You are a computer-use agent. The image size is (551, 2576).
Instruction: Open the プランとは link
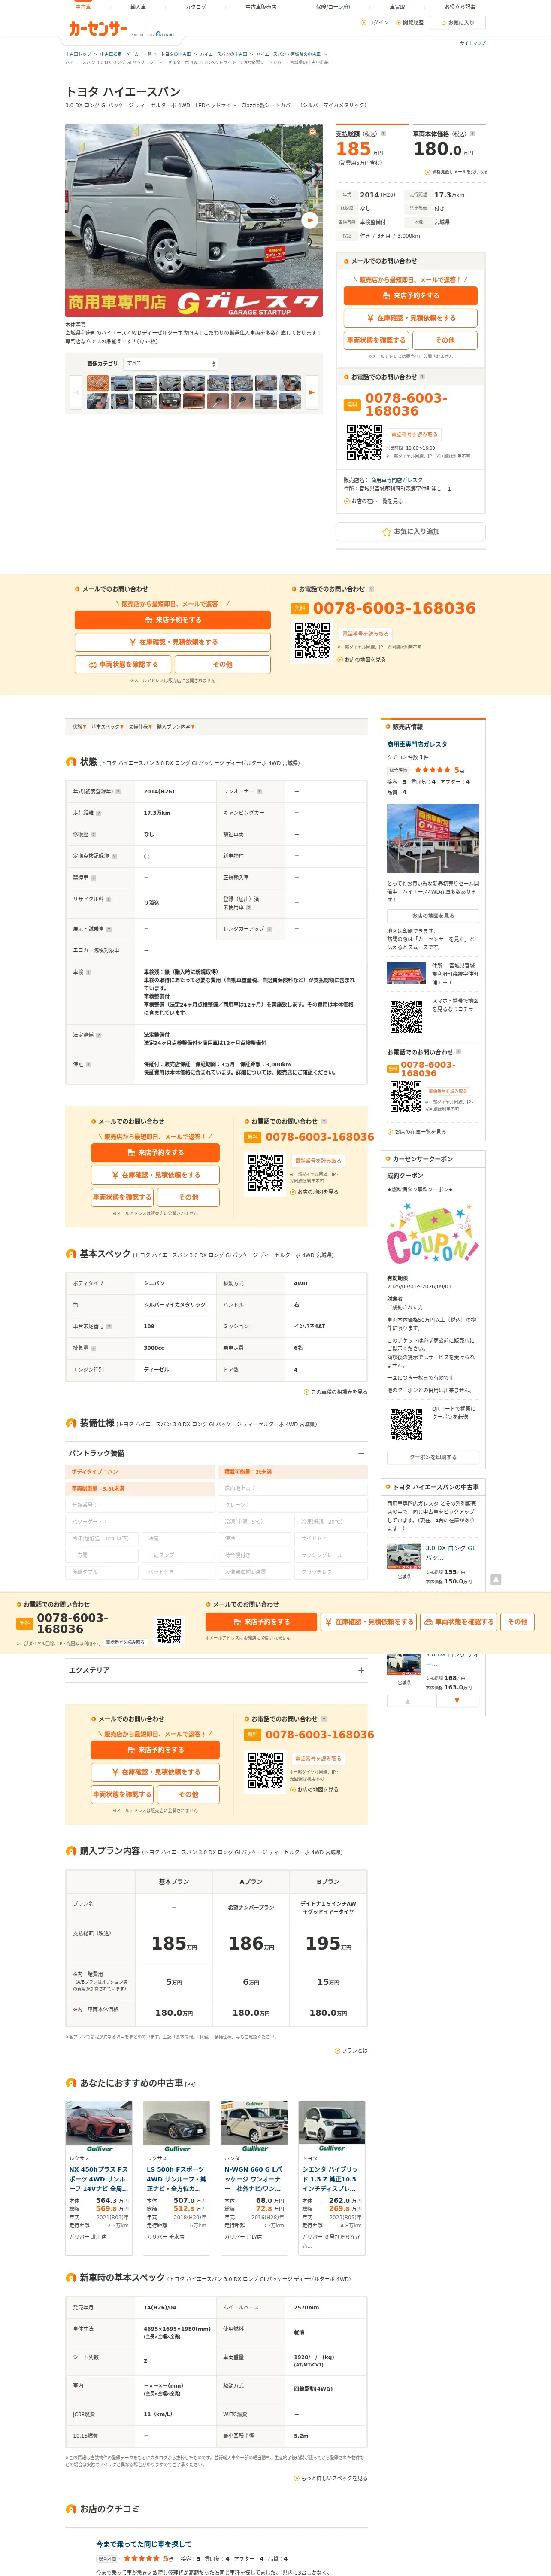tap(352, 2050)
